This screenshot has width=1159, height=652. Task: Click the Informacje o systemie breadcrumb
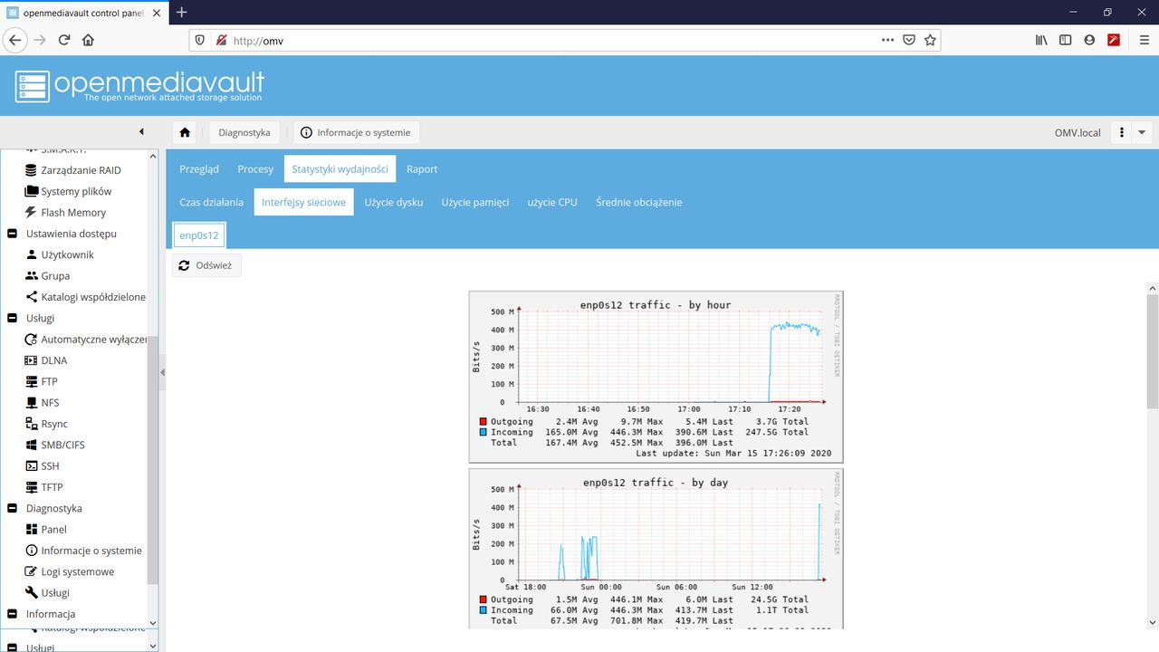tap(356, 132)
